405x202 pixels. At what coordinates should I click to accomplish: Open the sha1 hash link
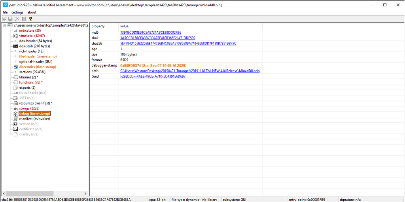(157, 38)
